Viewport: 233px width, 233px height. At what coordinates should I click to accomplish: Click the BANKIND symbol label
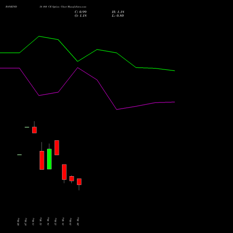point(11,7)
